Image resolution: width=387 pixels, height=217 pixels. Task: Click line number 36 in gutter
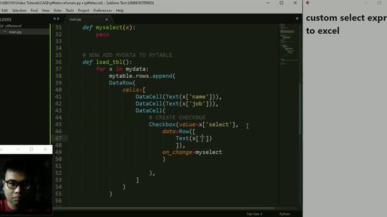[58, 62]
